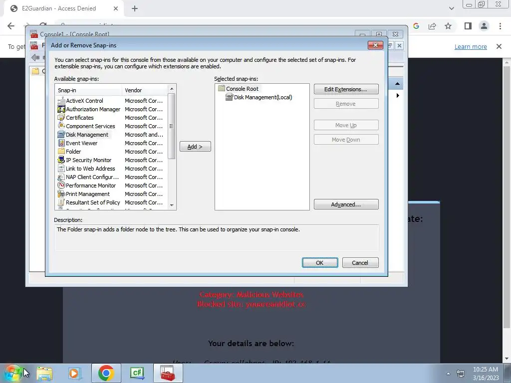The width and height of the screenshot is (511, 383).
Task: Launch Windows Media Player from taskbar
Action: point(74,373)
